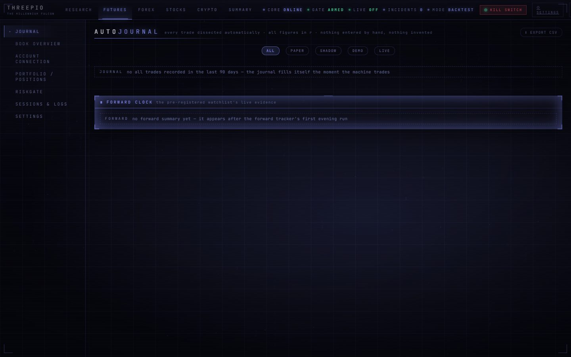The width and height of the screenshot is (571, 357).
Task: Switch to the Forex tab
Action: coord(146,10)
